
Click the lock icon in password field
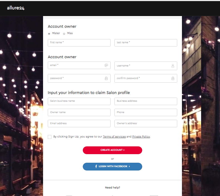(x=106, y=78)
